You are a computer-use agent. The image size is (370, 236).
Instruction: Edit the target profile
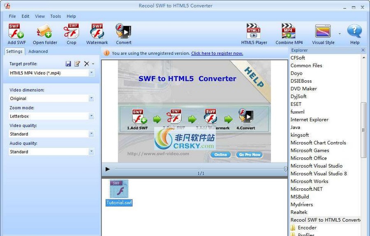[x=77, y=63]
